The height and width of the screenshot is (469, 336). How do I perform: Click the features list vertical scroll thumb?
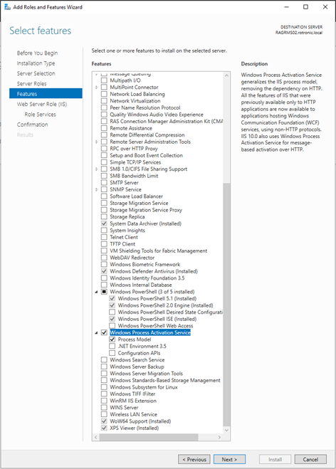point(226,305)
